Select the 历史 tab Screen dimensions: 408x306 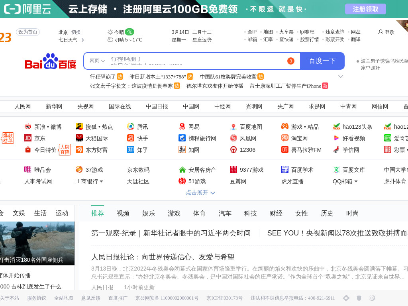pyautogui.click(x=327, y=214)
